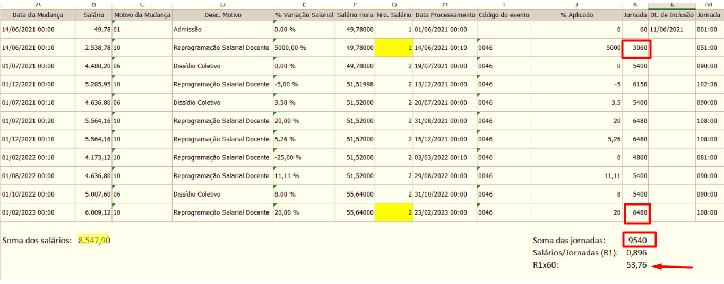This screenshot has height=284, width=724.
Task: Select the date cell '01/02/2022 00:10'
Action: (x=37, y=157)
